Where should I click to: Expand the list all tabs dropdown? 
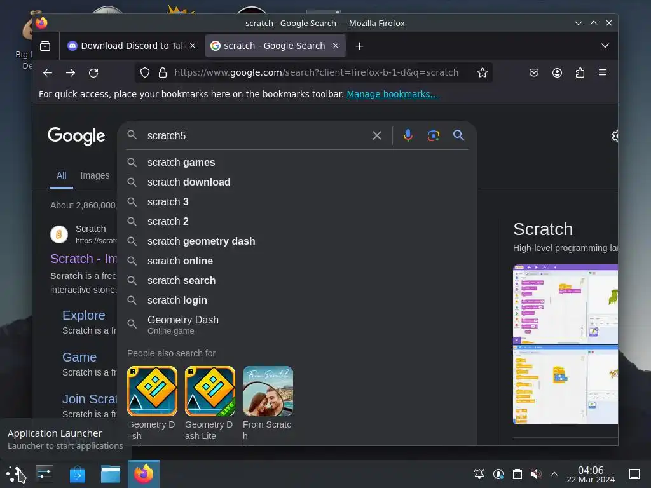[x=605, y=46]
